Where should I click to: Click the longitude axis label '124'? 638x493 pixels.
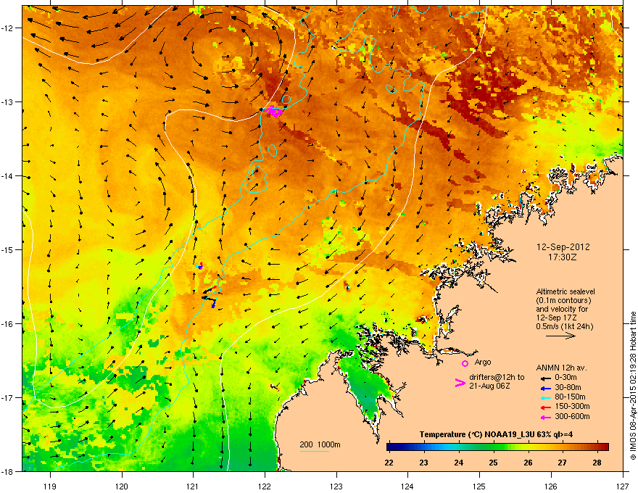click(x=407, y=486)
